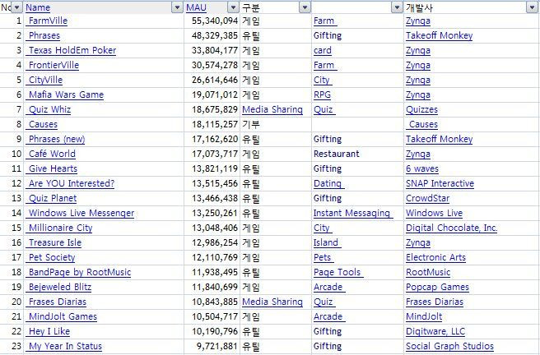Open the CityVille link
The height and width of the screenshot is (355, 540).
click(x=45, y=80)
